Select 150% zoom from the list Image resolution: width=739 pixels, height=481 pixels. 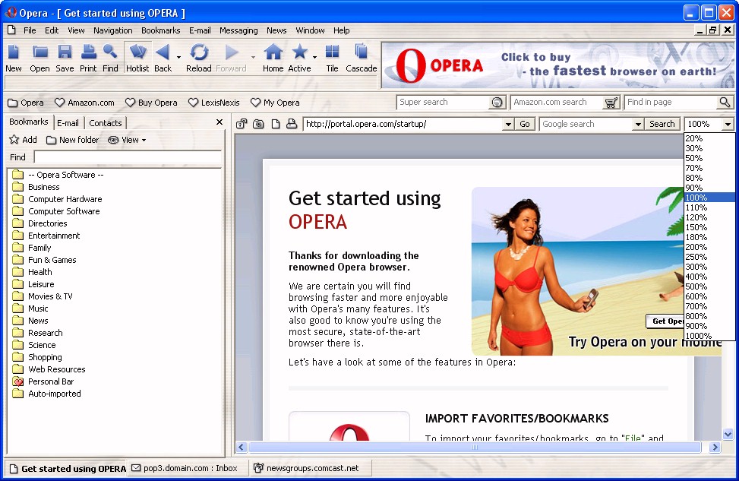click(709, 227)
